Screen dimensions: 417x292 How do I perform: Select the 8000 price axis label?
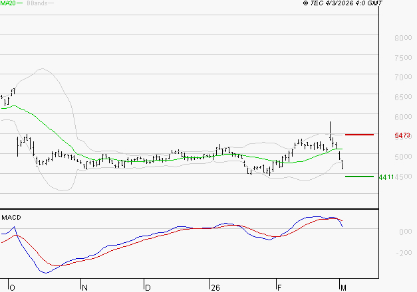[x=403, y=38]
